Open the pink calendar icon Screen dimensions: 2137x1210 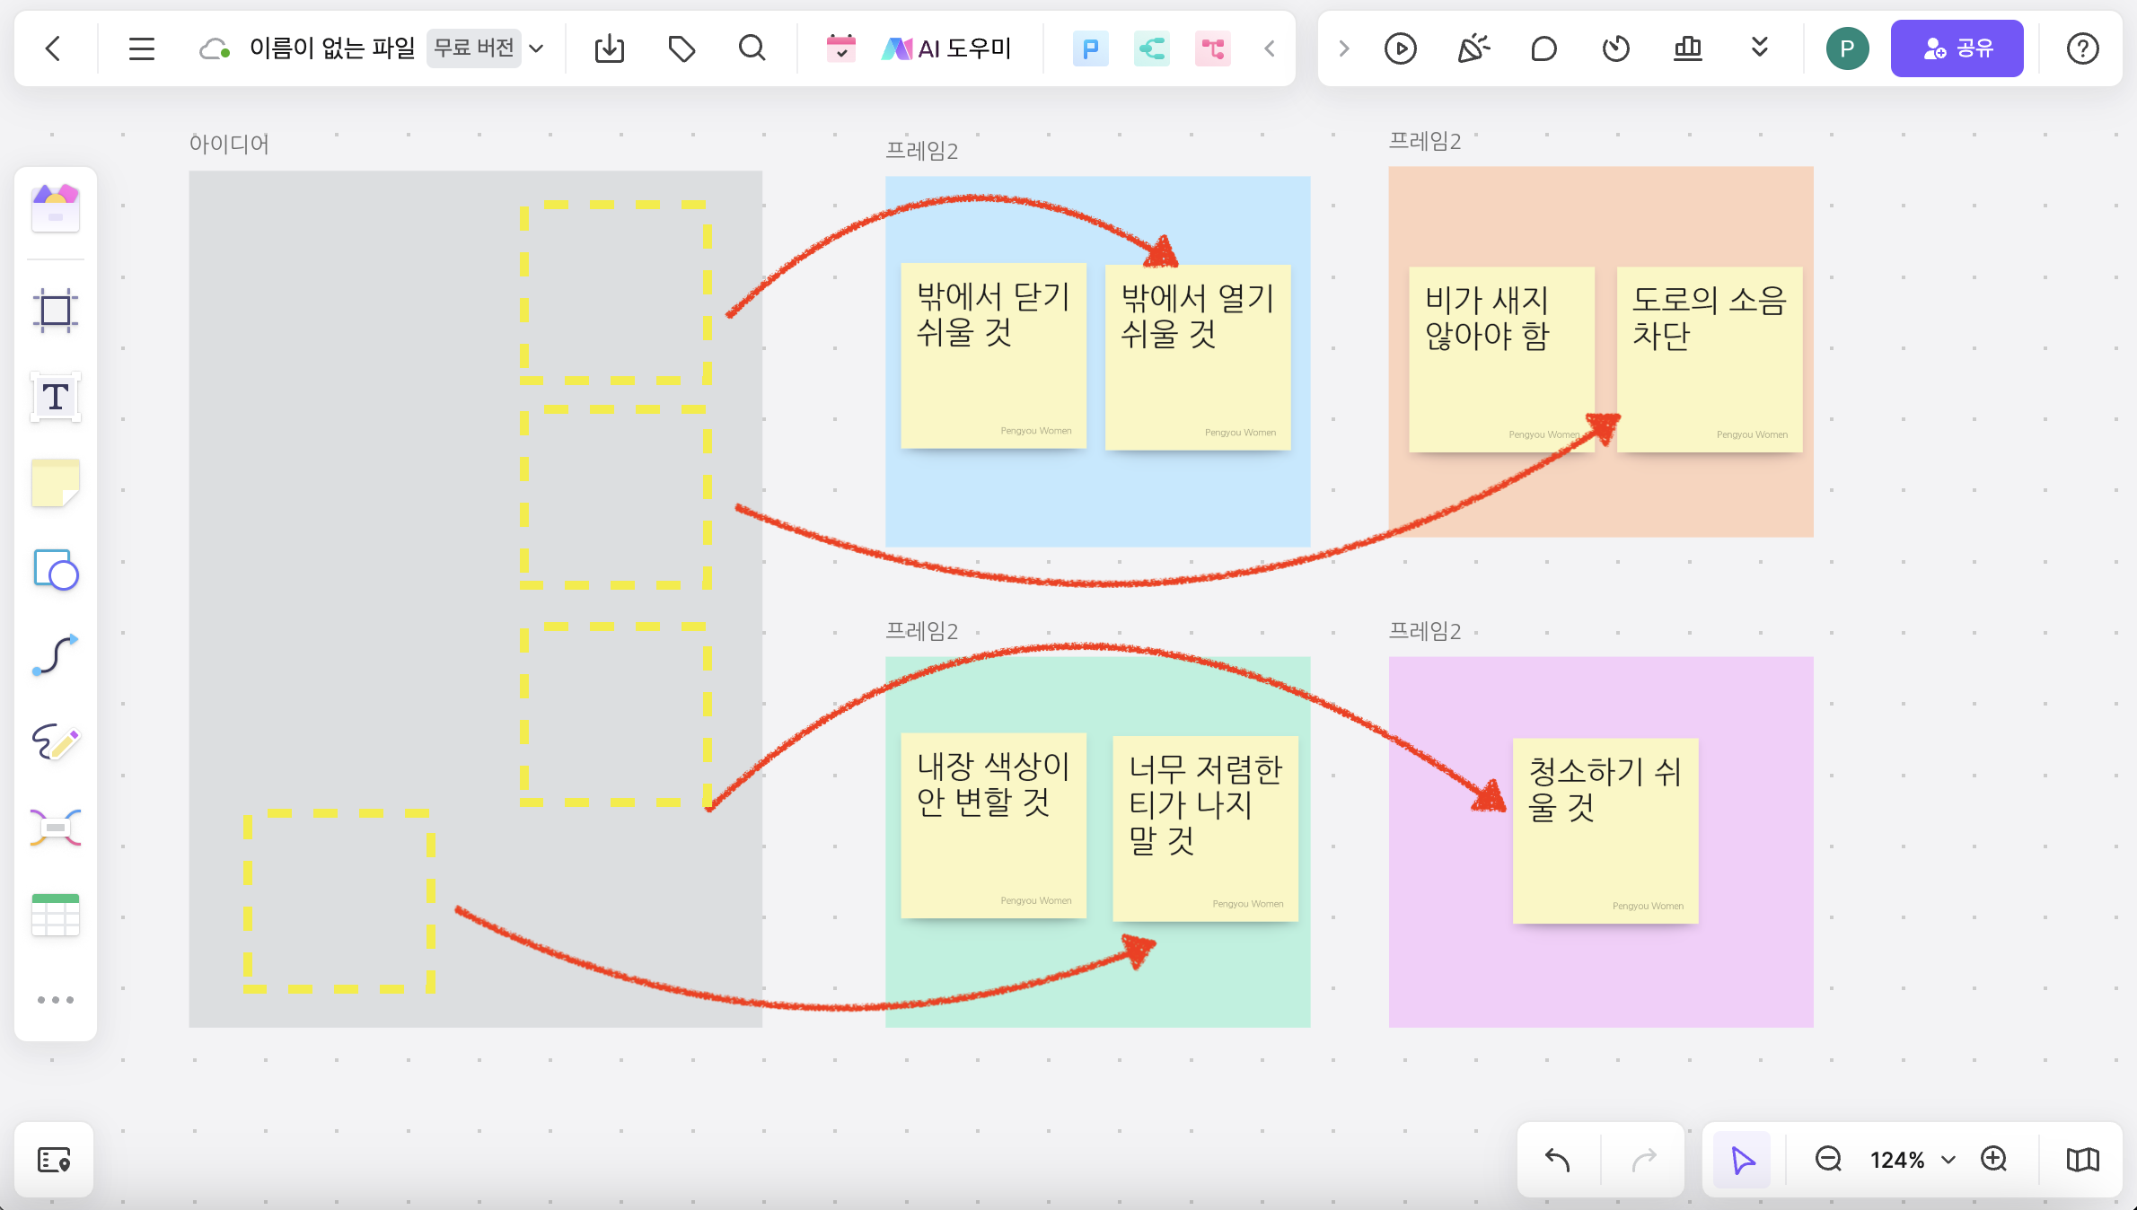841,48
